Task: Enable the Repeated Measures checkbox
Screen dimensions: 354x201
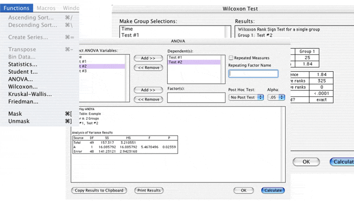Action: coord(231,58)
